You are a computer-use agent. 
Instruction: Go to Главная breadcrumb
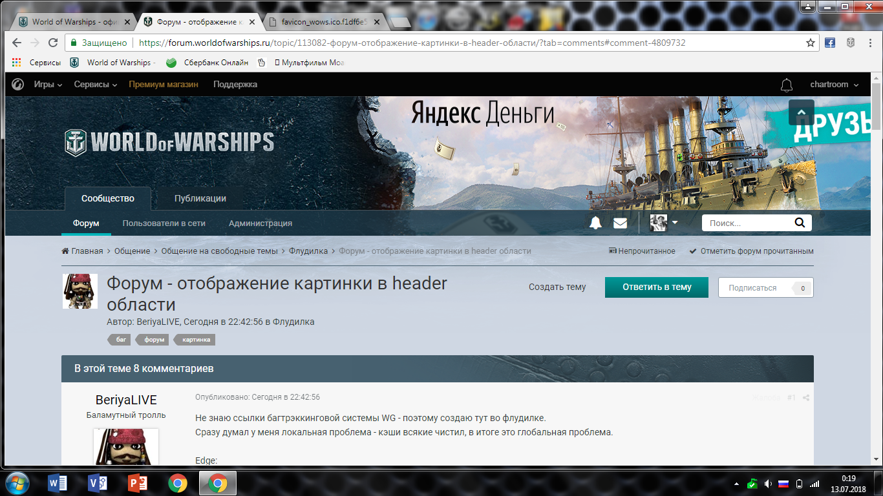tap(82, 251)
